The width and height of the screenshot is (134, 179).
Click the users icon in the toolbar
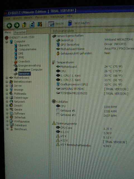click(40, 24)
